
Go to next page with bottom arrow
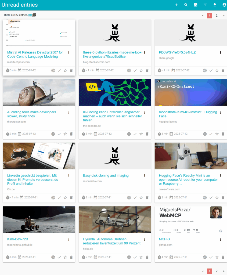224,271
